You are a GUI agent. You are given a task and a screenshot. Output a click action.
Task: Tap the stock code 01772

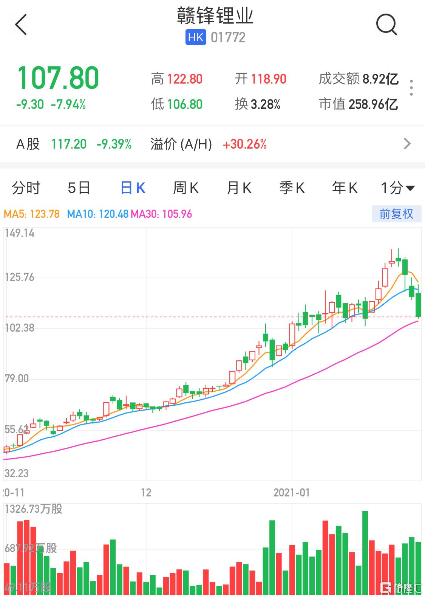click(228, 37)
